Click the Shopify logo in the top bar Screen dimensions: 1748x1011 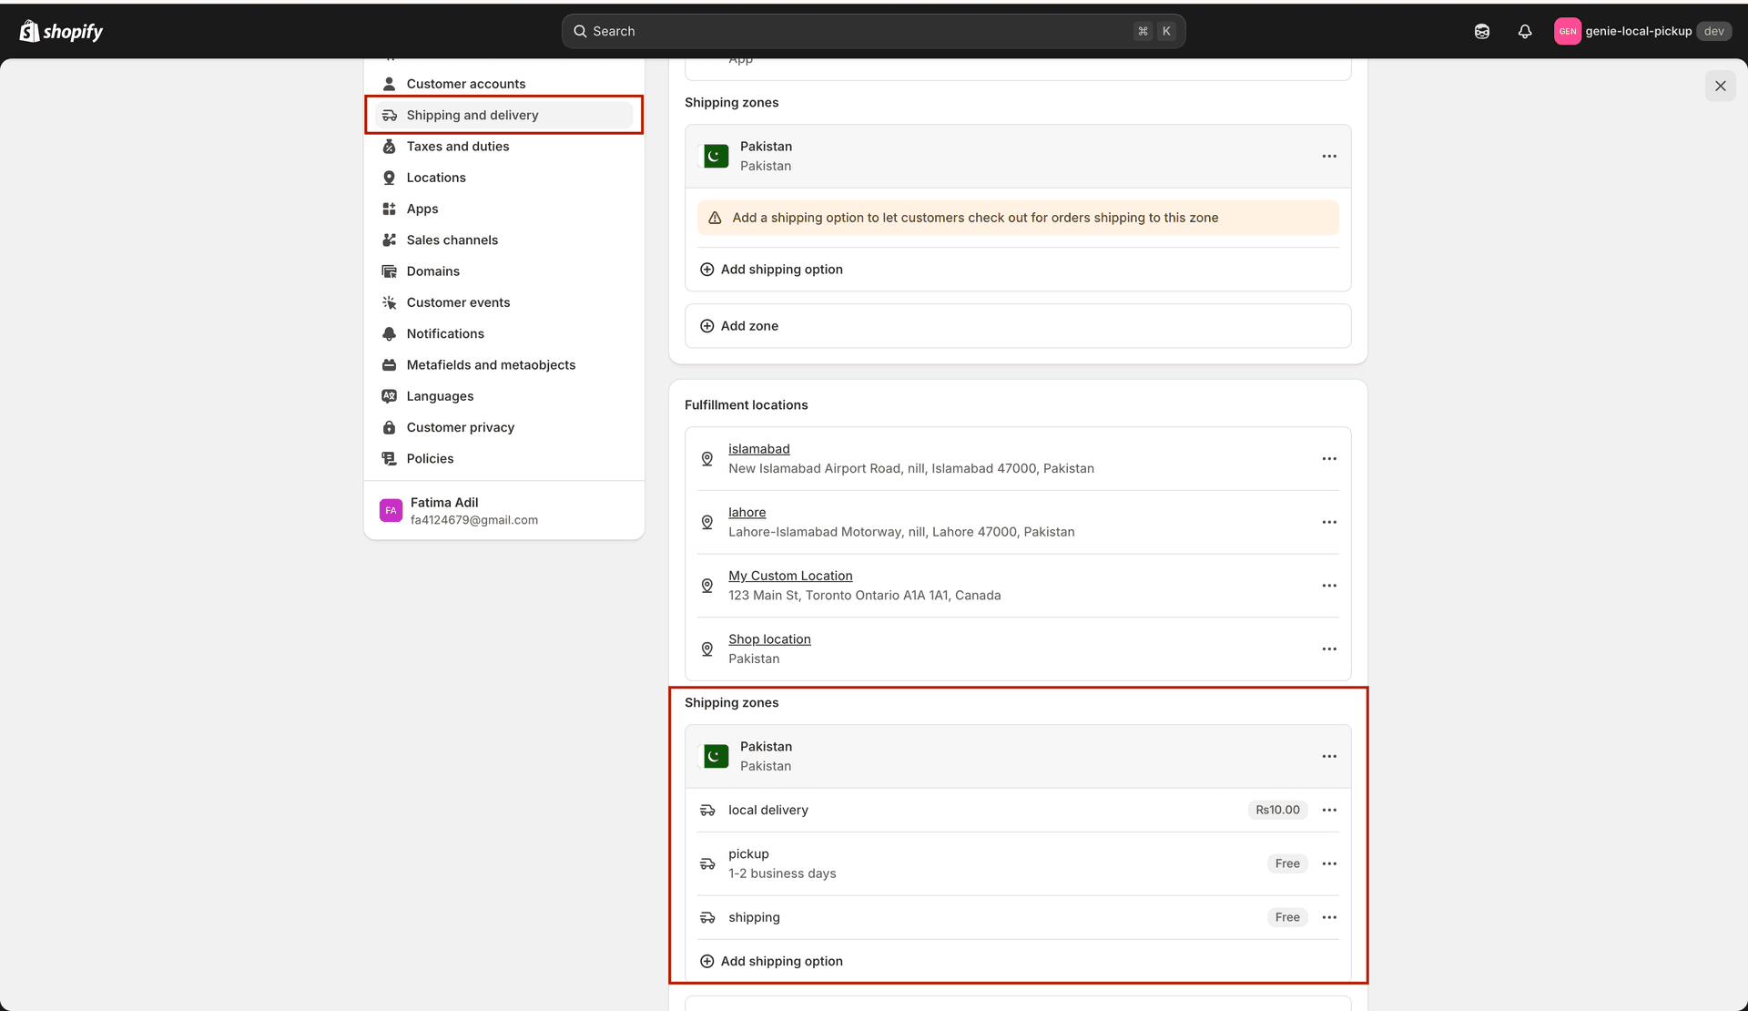(x=60, y=30)
